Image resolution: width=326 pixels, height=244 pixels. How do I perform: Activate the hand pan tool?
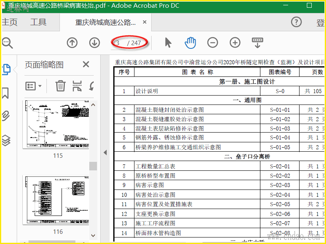190,43
